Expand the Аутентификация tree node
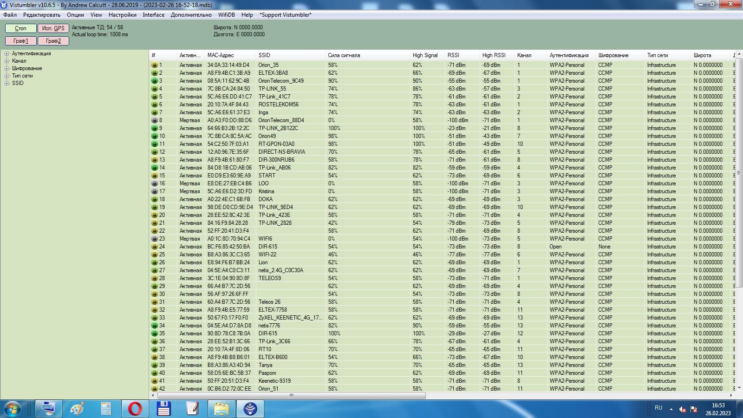The width and height of the screenshot is (743, 418). point(7,53)
